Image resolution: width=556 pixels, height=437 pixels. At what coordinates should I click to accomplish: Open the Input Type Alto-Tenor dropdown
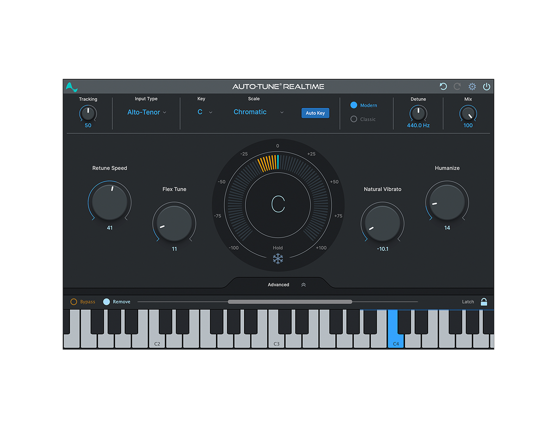pyautogui.click(x=146, y=112)
